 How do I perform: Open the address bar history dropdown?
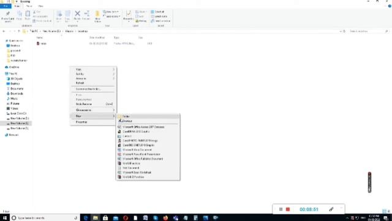(341, 31)
